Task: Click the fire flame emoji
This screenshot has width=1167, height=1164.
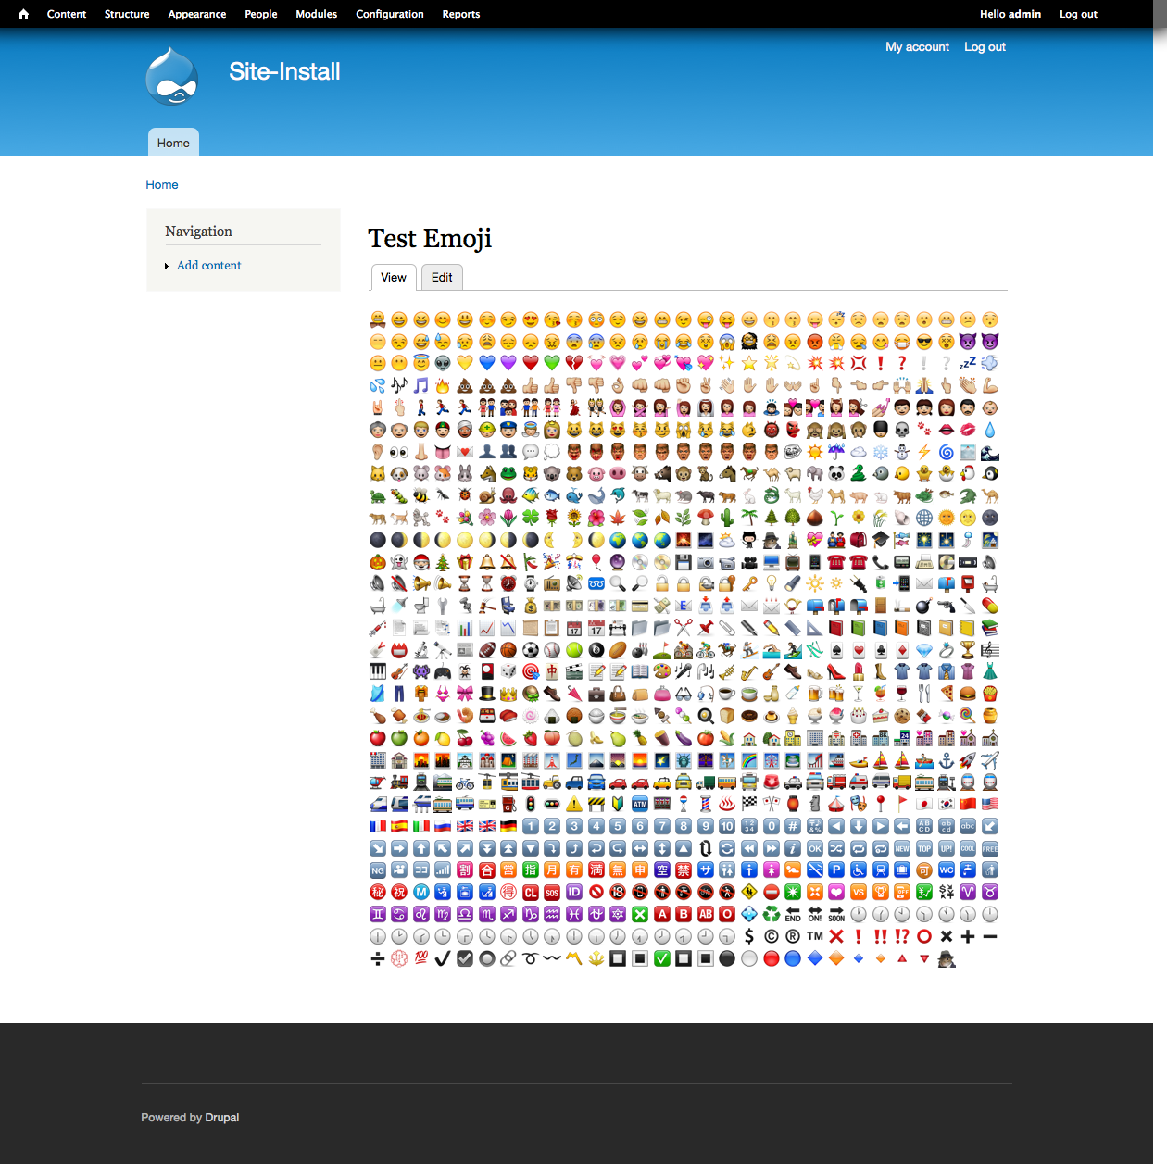Action: pyautogui.click(x=443, y=385)
